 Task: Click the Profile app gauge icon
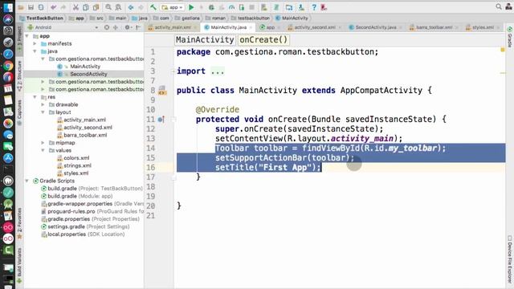point(231,7)
